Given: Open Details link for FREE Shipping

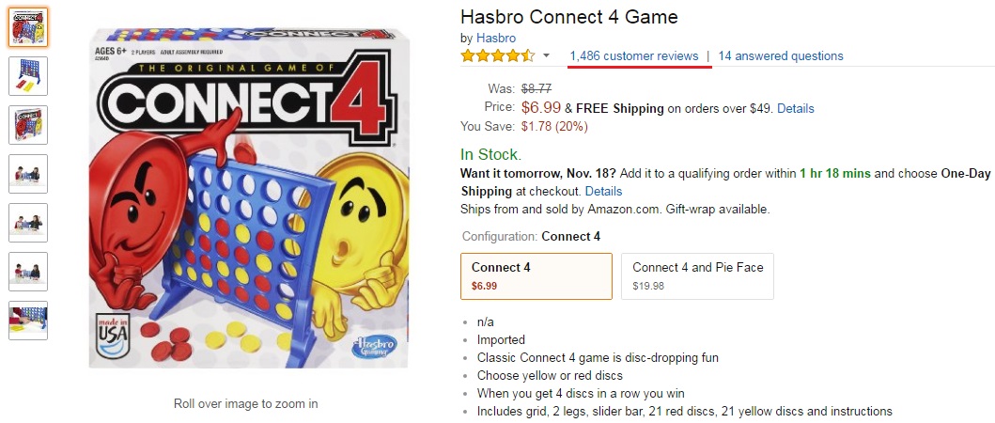Looking at the screenshot, I should click(795, 108).
